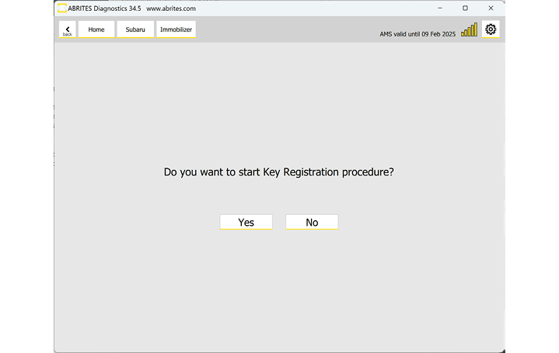Screen dimensions: 559x353
Task: Minimize the ABRITES Diagnostics window
Action: pyautogui.click(x=439, y=8)
